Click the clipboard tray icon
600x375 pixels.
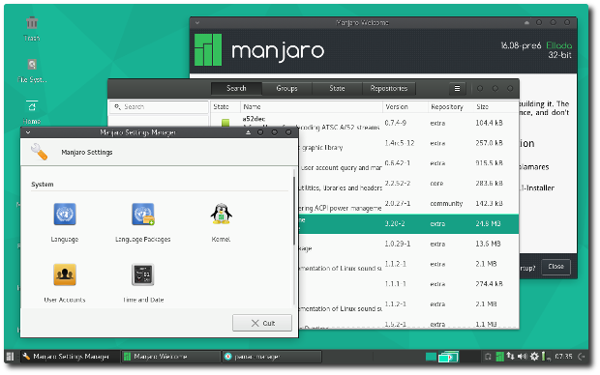[488, 357]
